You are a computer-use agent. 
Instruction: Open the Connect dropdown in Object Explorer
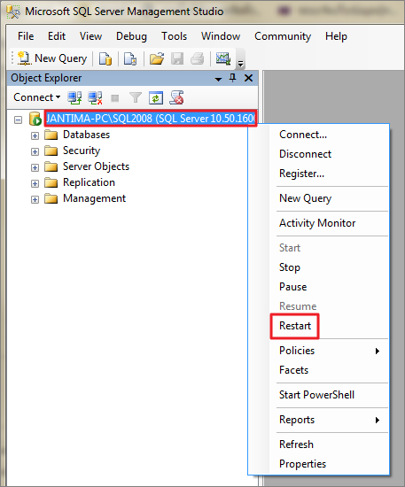tap(36, 97)
